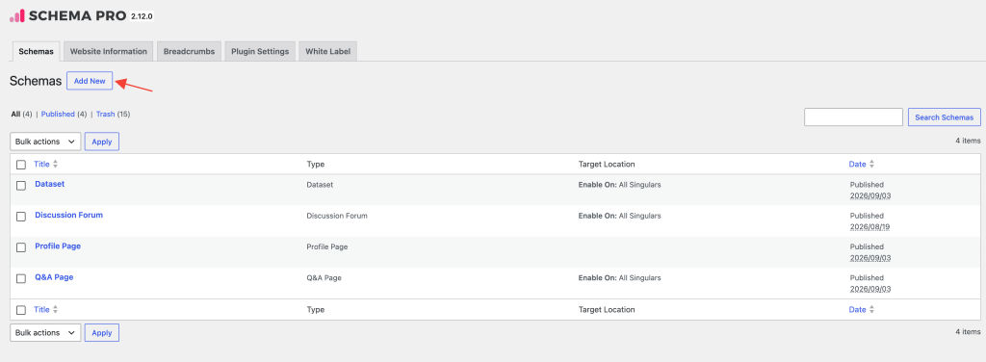Click the Q&A Page row's Type cell
Screen dimensions: 986x362
pos(324,278)
